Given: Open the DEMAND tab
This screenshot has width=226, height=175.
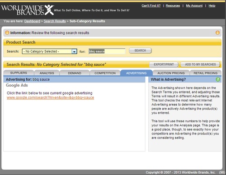Looking at the screenshot, I should (x=75, y=73).
